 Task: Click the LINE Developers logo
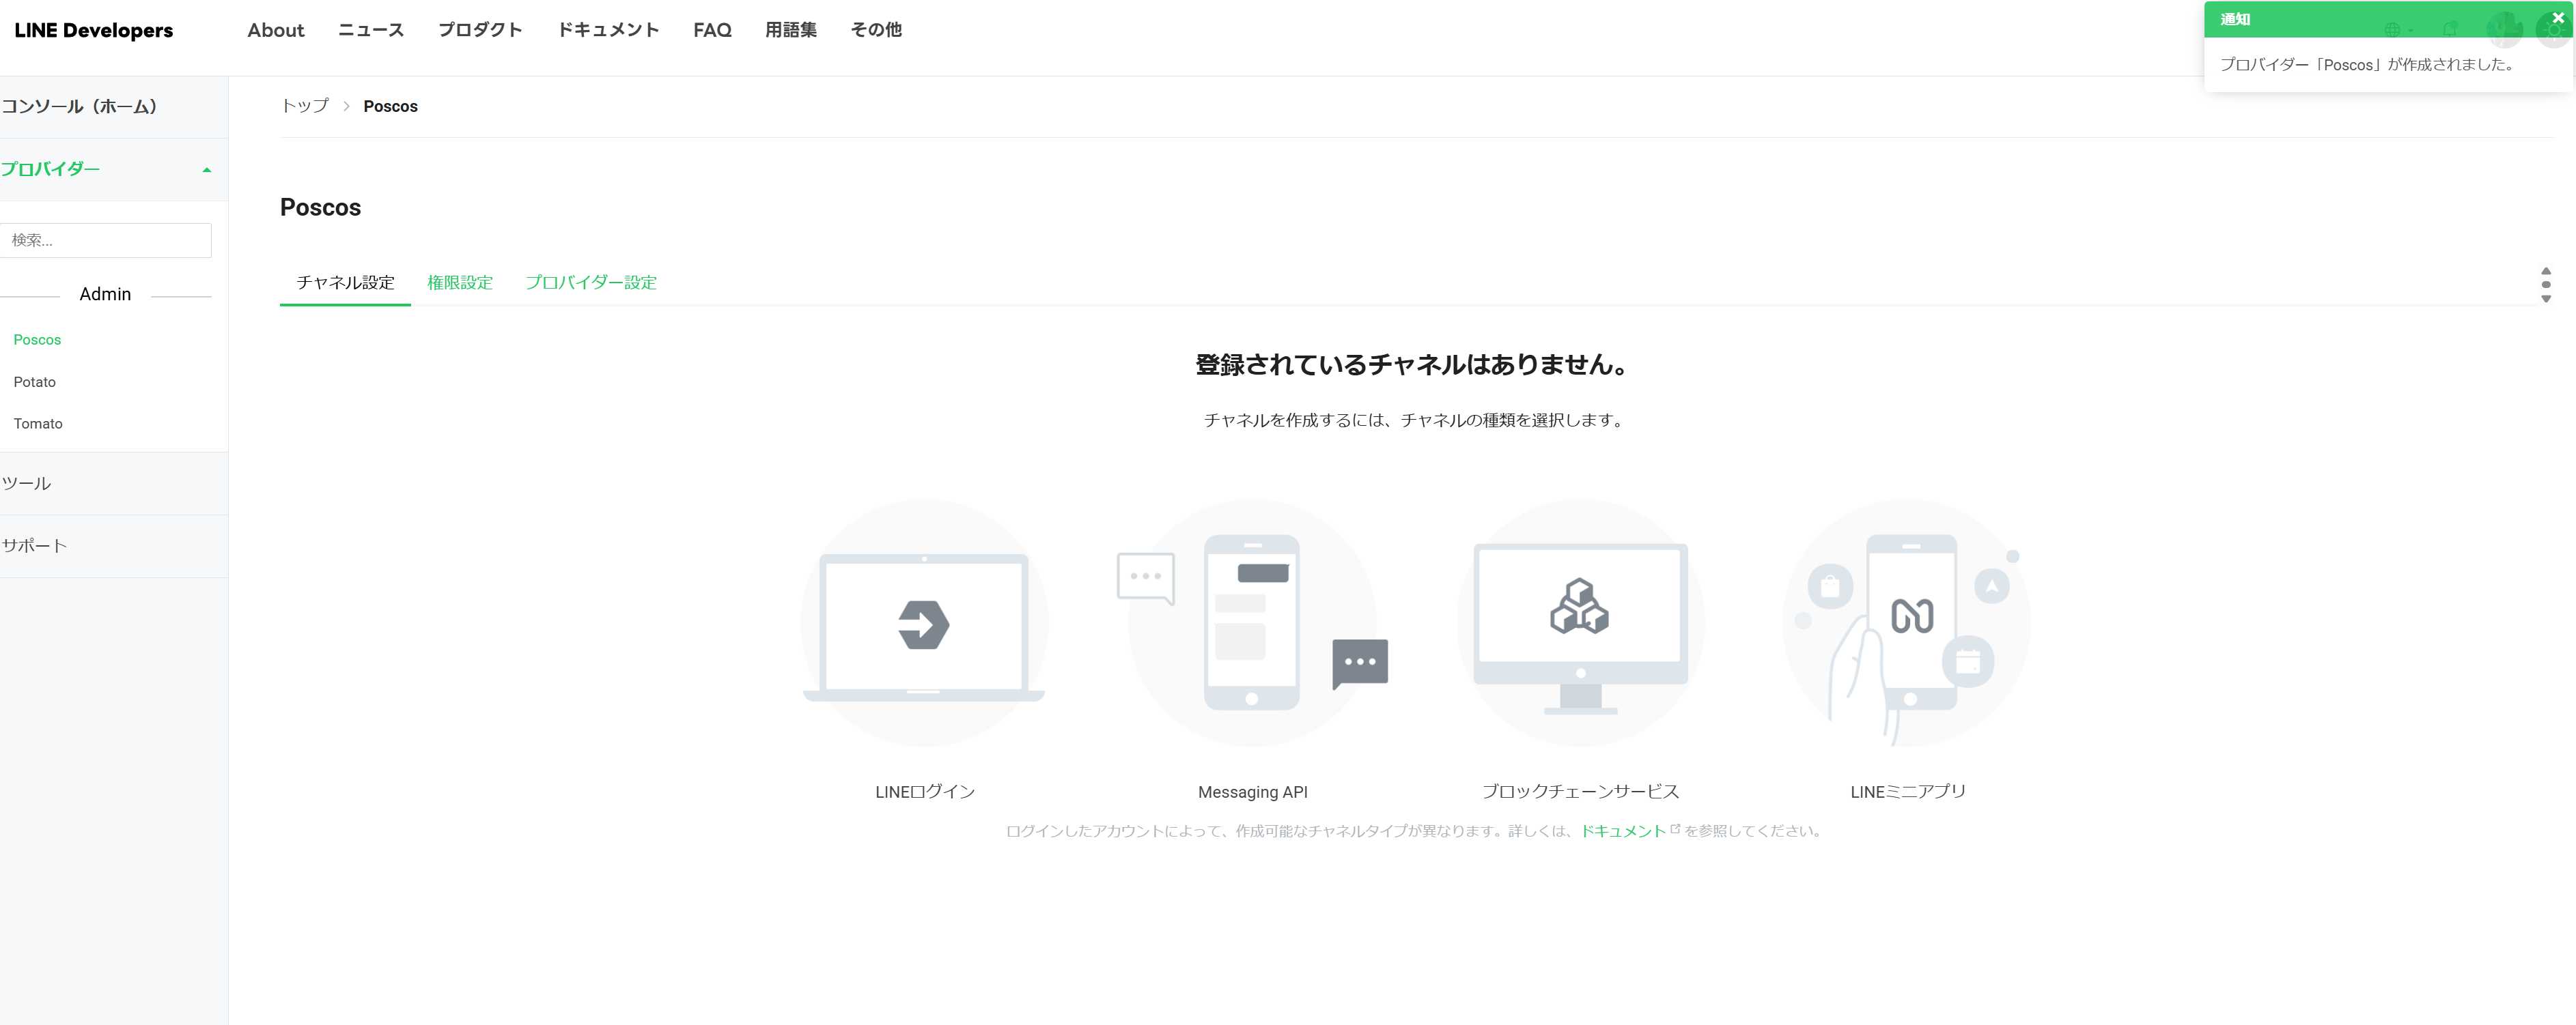tap(93, 30)
